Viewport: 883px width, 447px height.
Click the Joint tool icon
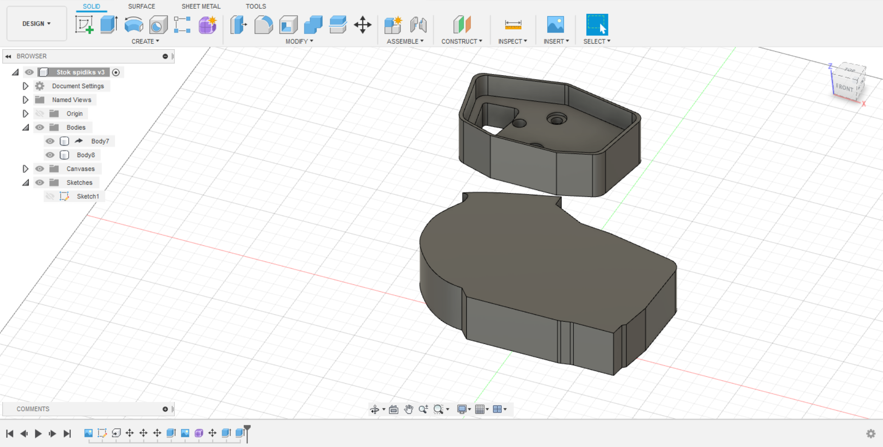(418, 24)
